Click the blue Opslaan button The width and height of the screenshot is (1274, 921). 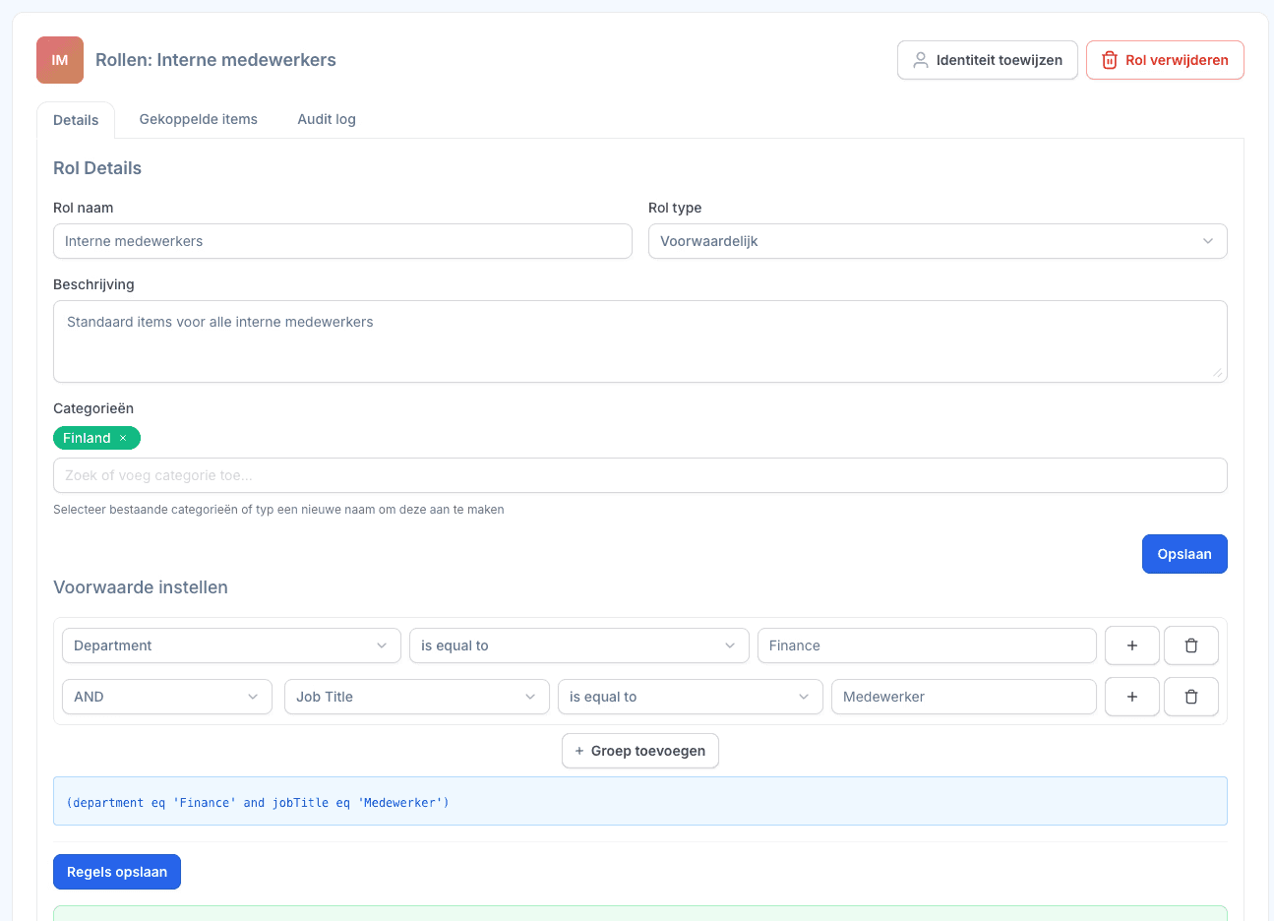pyautogui.click(x=1184, y=554)
